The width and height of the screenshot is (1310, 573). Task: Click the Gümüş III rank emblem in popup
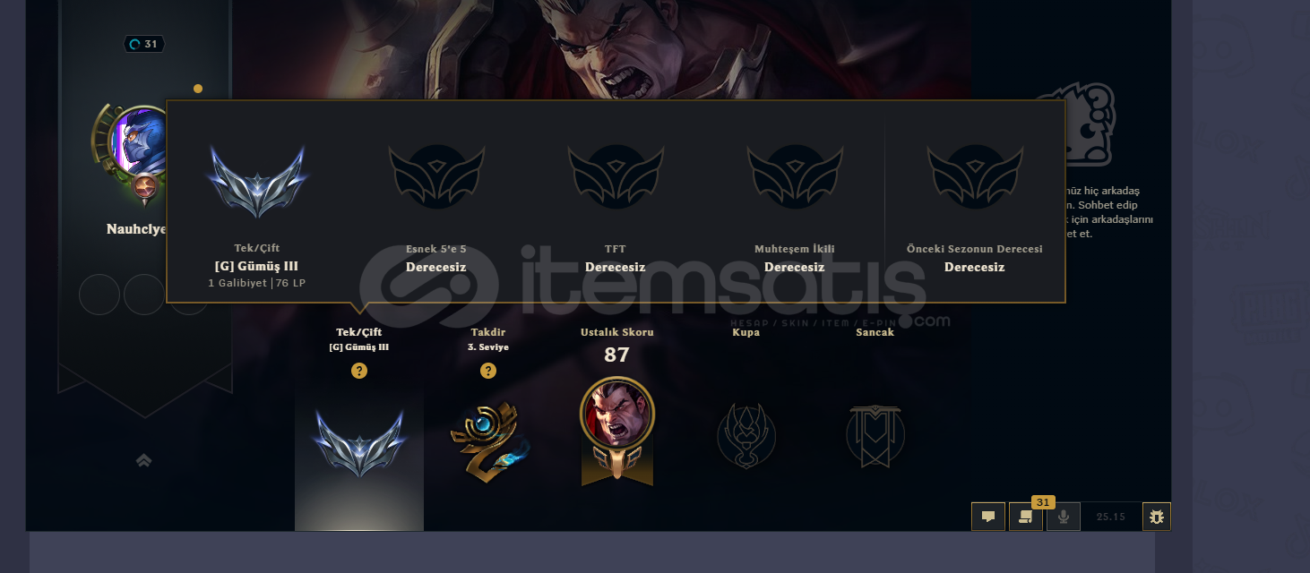(x=257, y=182)
